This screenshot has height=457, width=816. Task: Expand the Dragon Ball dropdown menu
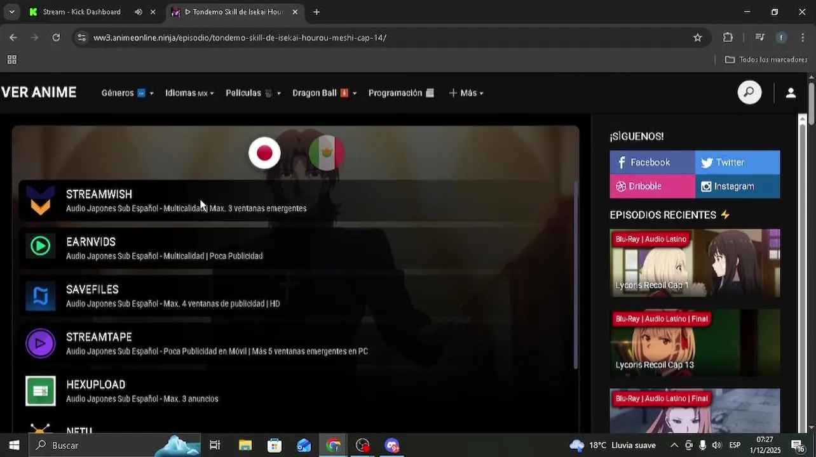324,93
